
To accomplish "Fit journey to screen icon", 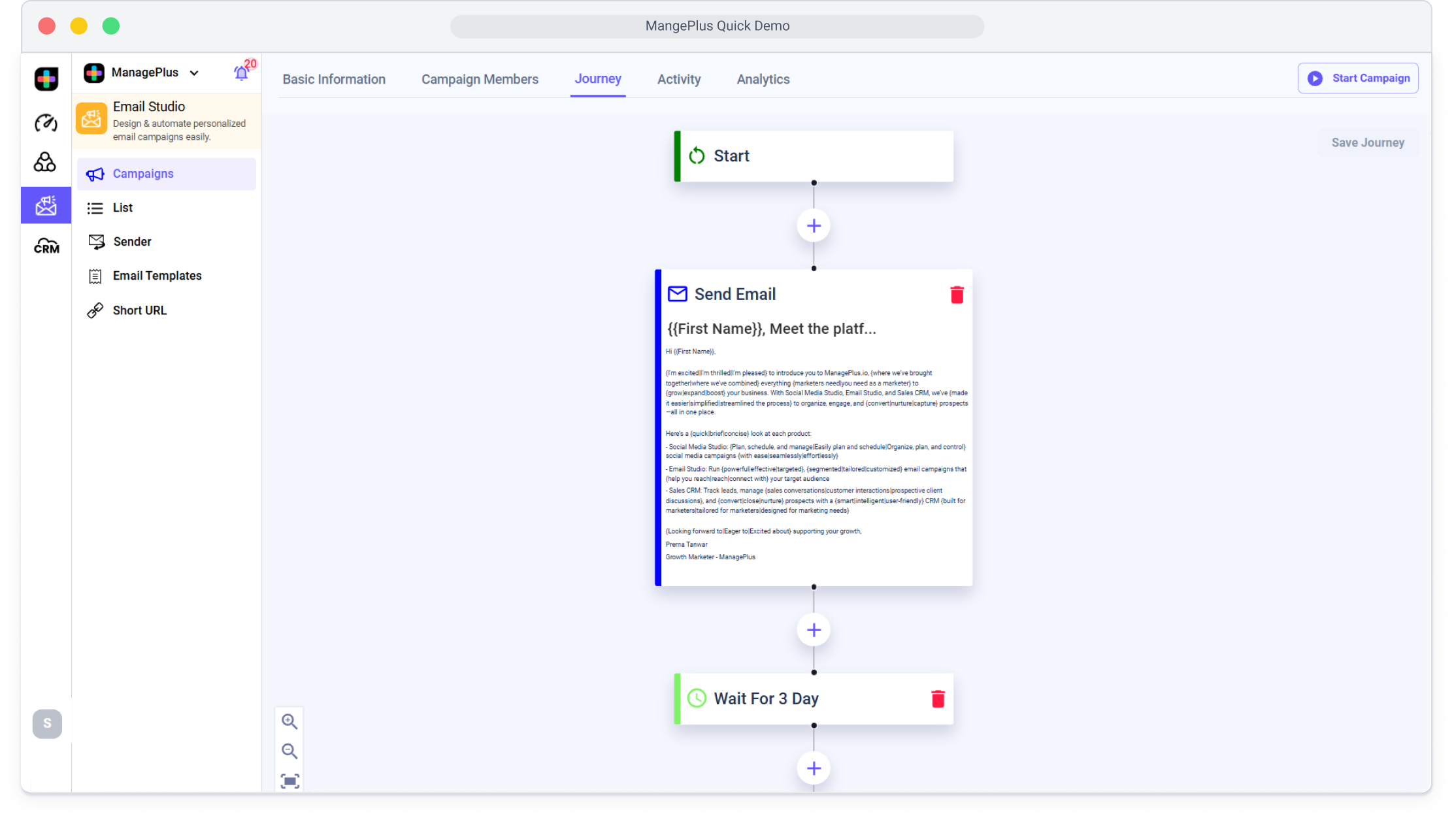I will coord(289,781).
